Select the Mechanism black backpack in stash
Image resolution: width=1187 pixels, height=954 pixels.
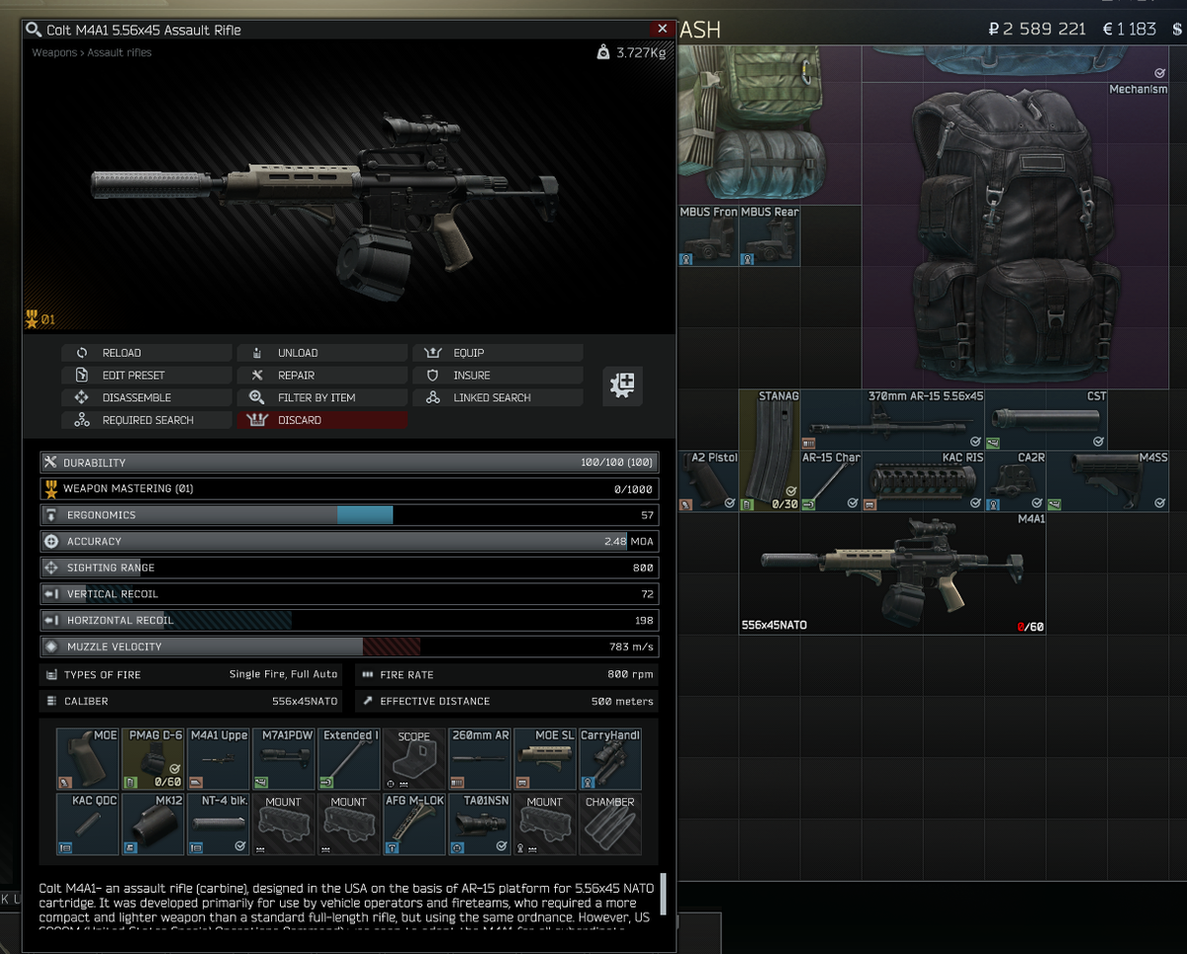[x=1015, y=235]
